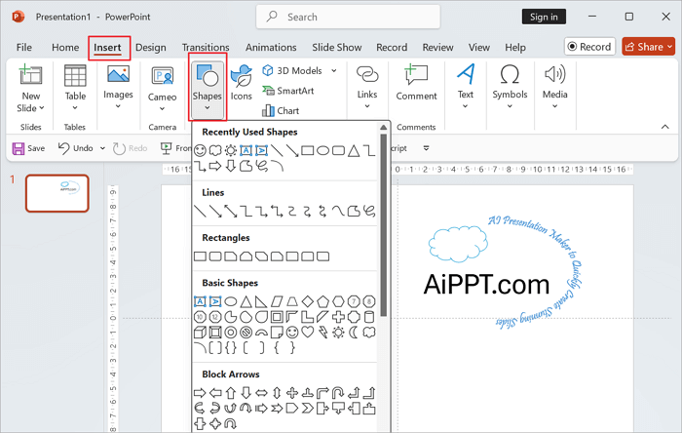Select the up arrow in Block Arrows
The height and width of the screenshot is (433, 682).
point(231,393)
